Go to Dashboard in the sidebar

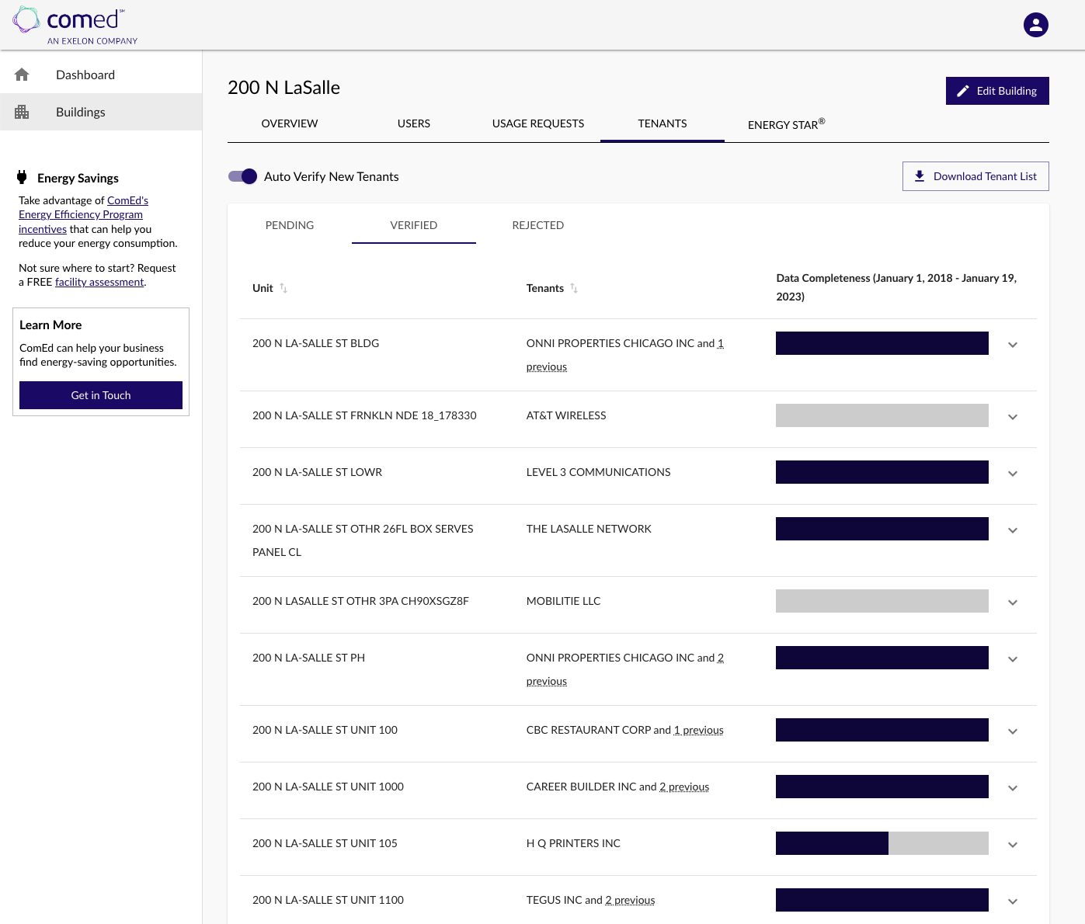pos(101,75)
